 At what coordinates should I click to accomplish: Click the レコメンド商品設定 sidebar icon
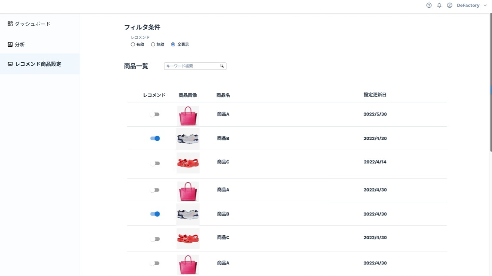click(x=10, y=64)
